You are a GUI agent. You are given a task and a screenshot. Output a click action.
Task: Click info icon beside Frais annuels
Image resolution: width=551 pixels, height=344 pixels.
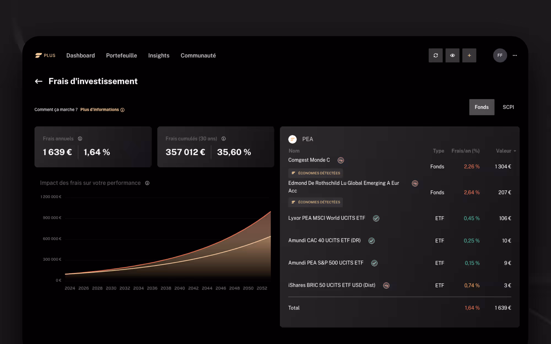coord(80,139)
